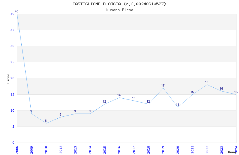Viewport: 239px width, 155px height.
Task: Click x-axis year 2023
Action: pos(222,150)
